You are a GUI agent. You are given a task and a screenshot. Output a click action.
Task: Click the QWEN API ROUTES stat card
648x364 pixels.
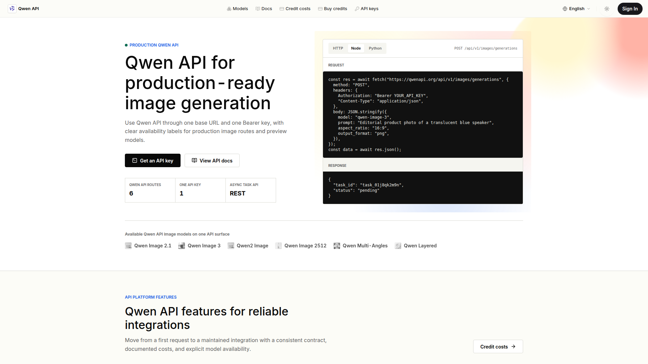tap(150, 190)
